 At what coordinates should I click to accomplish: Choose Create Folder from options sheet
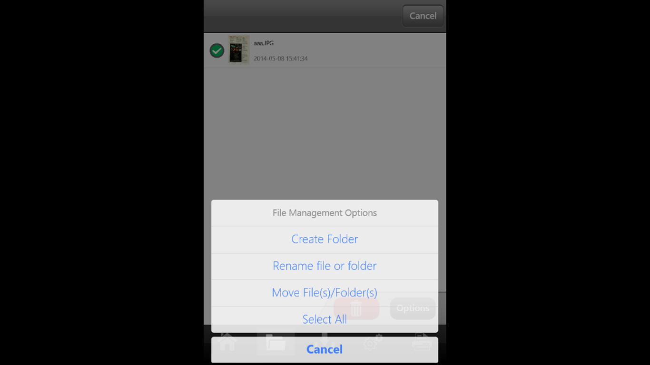pos(325,240)
